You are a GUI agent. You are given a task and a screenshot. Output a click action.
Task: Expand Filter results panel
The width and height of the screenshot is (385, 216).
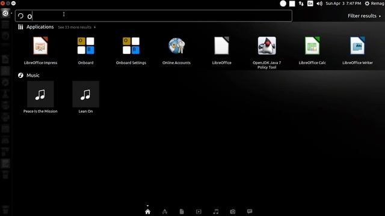(365, 16)
